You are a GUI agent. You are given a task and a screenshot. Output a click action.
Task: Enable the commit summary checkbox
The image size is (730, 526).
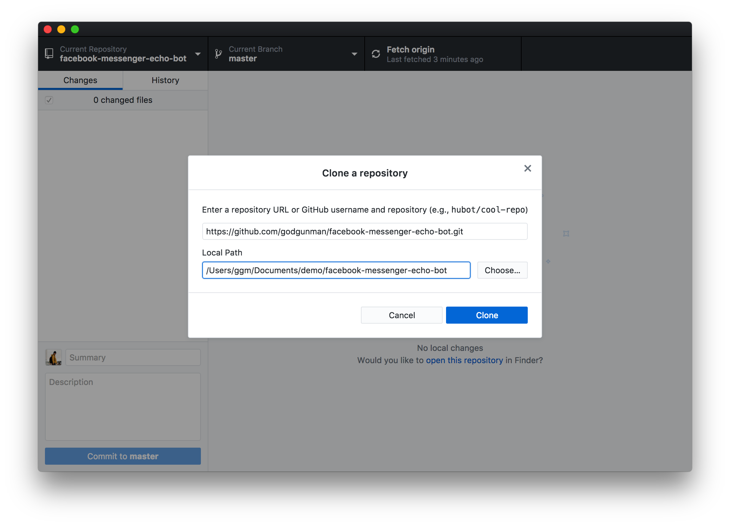click(49, 100)
